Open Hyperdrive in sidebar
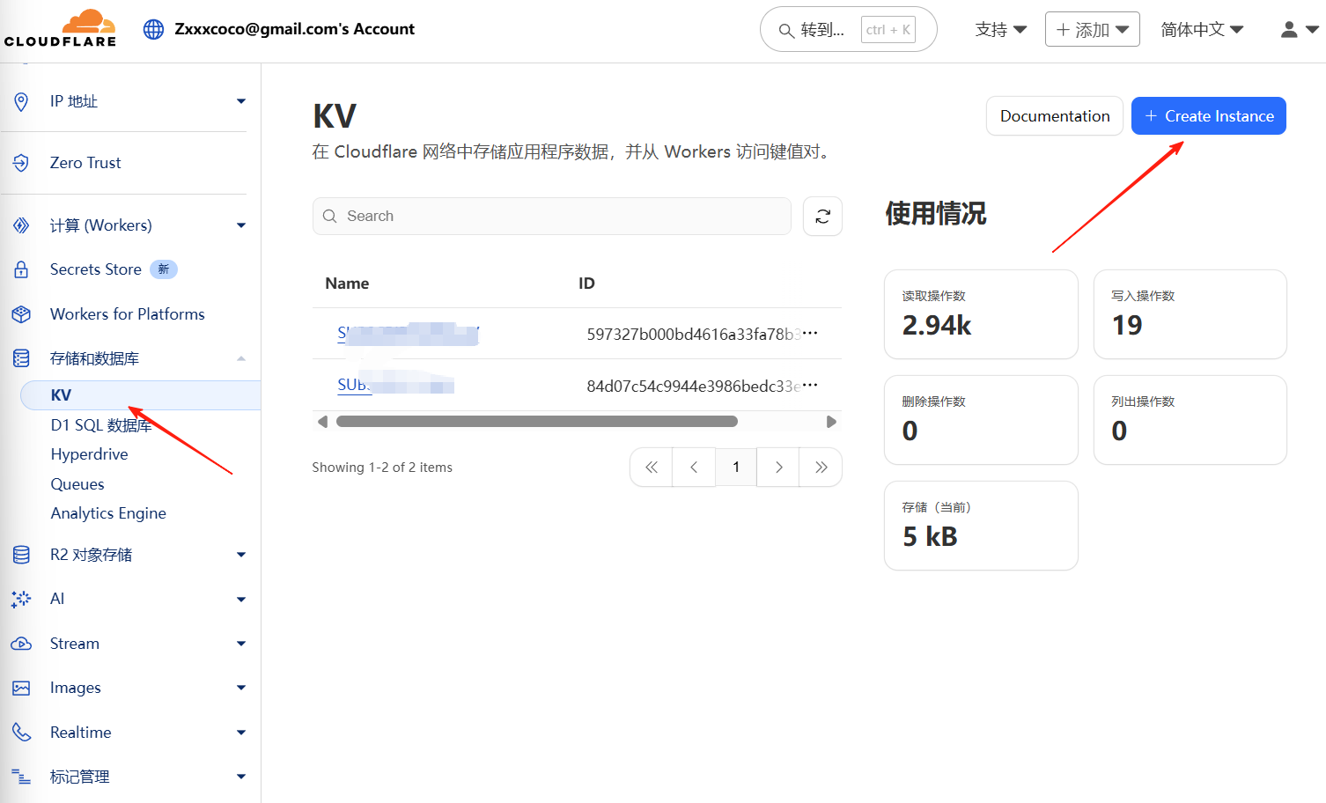Image resolution: width=1326 pixels, height=803 pixels. pyautogui.click(x=90, y=454)
